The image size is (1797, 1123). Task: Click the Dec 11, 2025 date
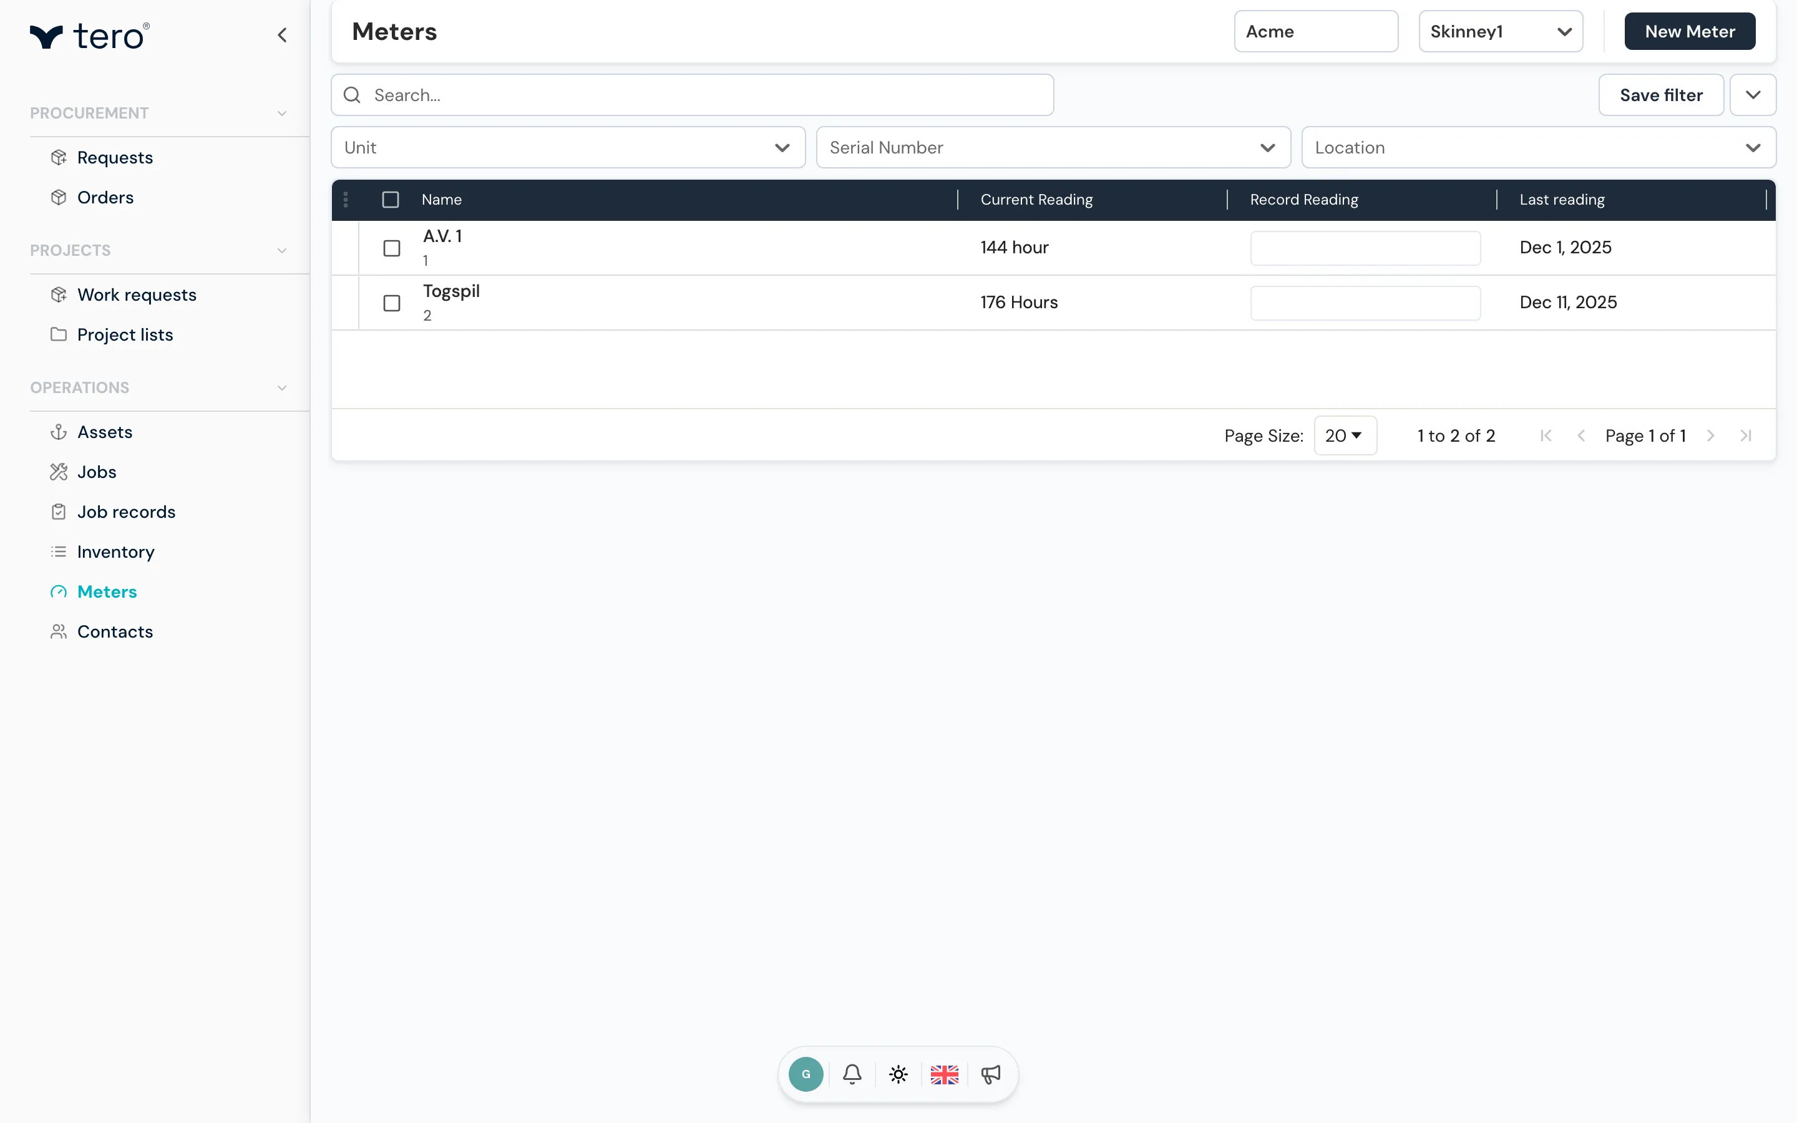click(x=1567, y=303)
